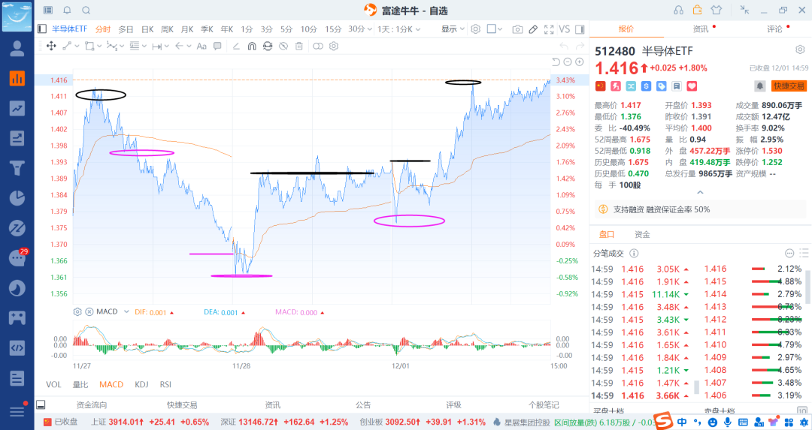
Task: Zoom in chart with plus icon
Action: tap(580, 62)
